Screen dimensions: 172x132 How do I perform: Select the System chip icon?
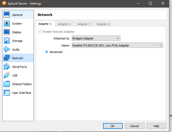point(6,23)
